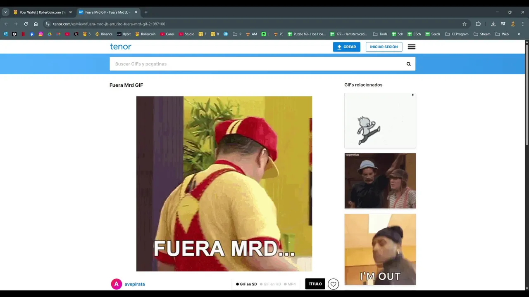
Task: Select MP4 format option
Action: pos(290,284)
